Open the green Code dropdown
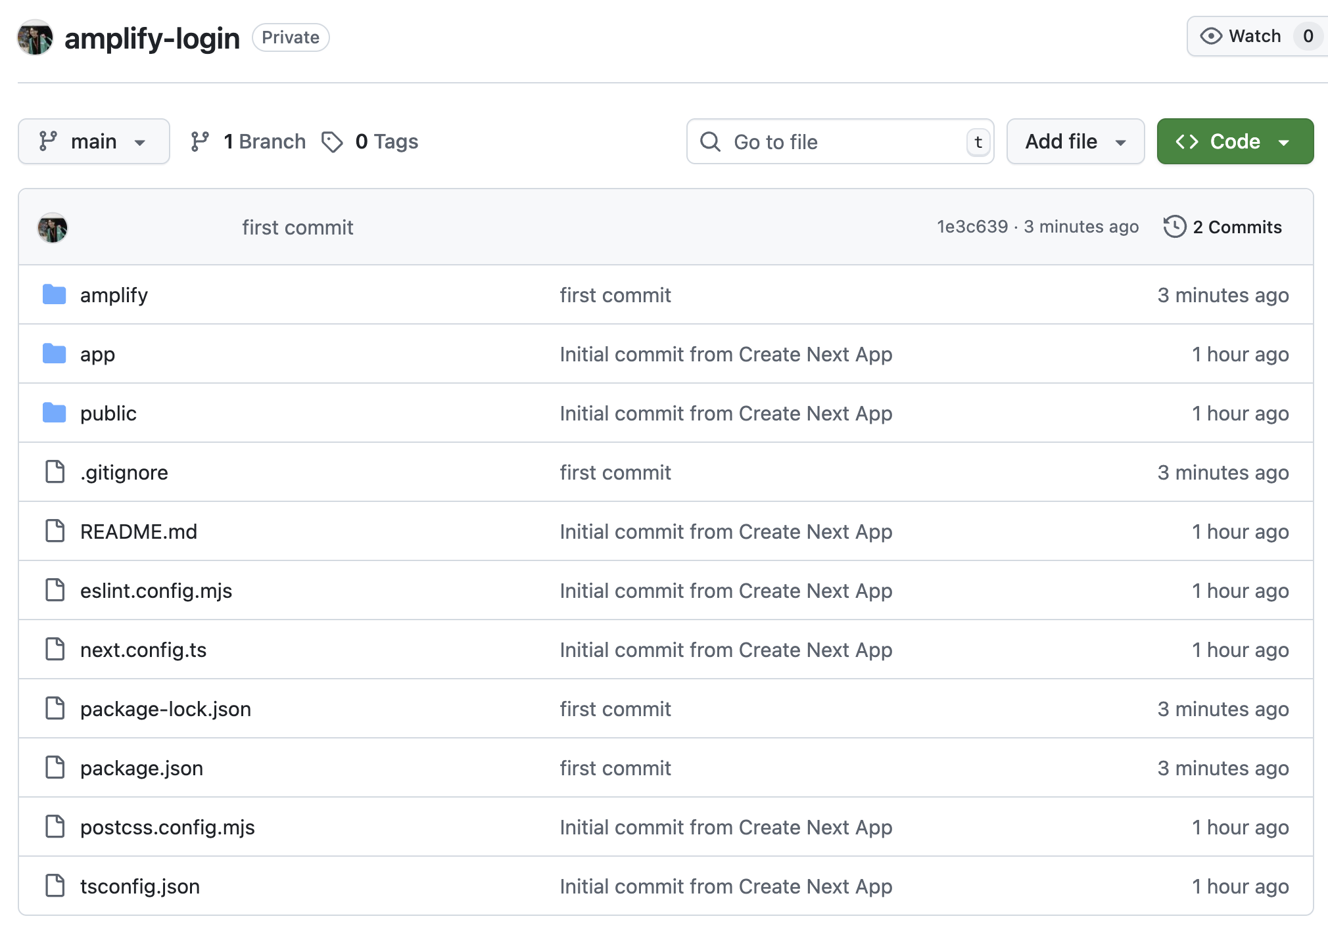This screenshot has width=1328, height=929. tap(1235, 142)
